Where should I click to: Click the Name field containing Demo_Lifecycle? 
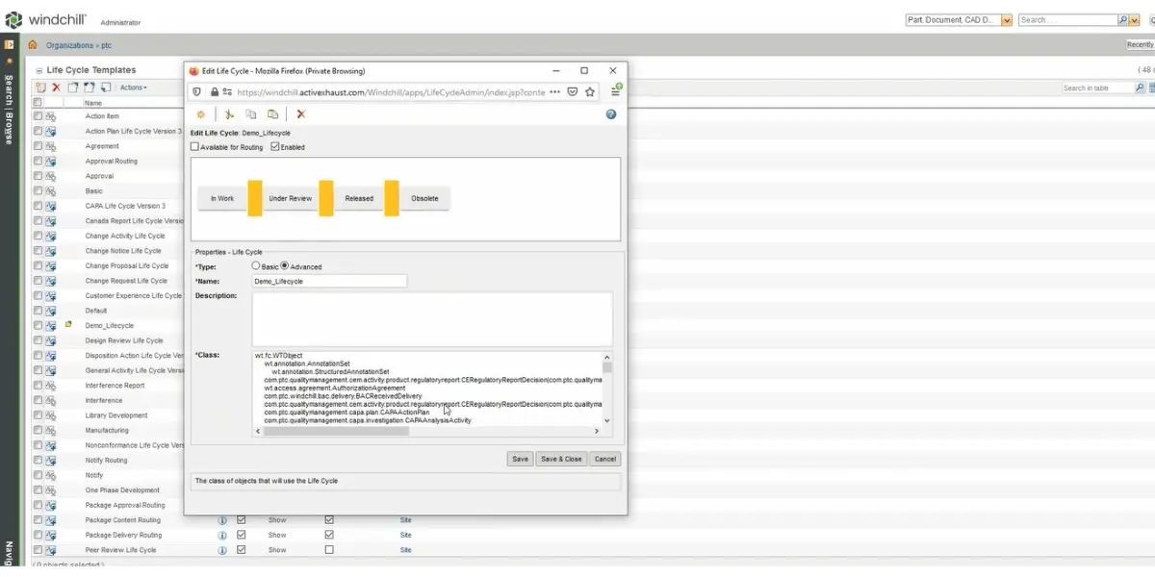coord(329,281)
